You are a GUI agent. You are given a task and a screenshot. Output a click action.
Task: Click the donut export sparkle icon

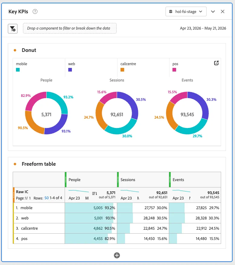(x=216, y=63)
